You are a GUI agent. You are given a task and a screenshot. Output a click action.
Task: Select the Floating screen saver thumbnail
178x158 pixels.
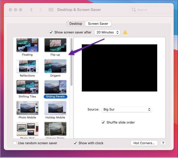point(27,45)
